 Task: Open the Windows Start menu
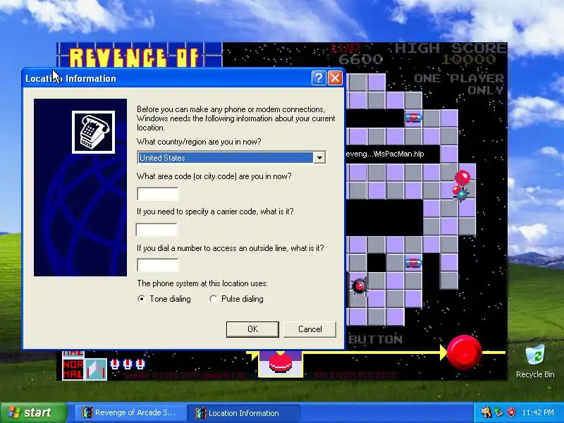[34, 412]
